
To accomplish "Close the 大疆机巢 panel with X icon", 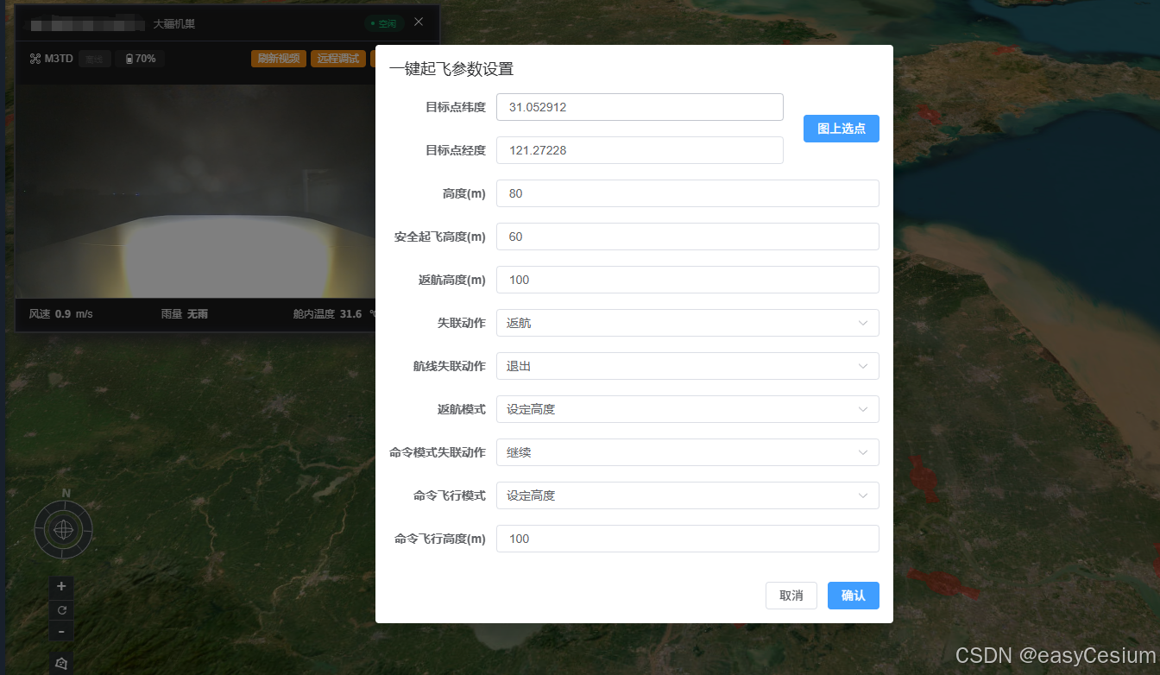I will point(419,22).
